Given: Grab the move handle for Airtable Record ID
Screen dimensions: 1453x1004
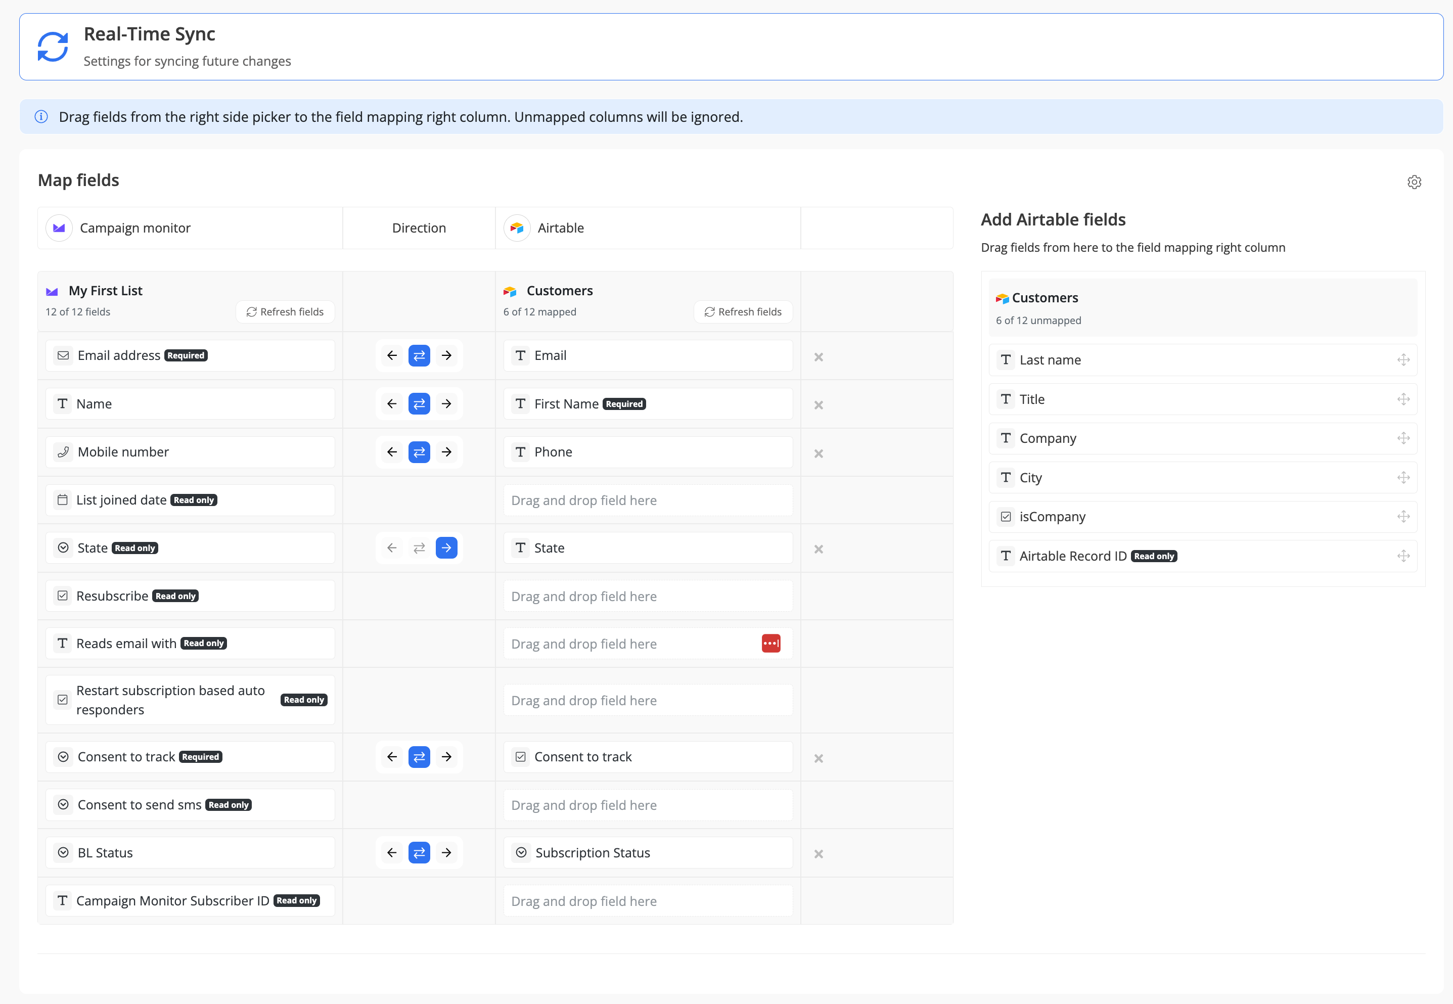Looking at the screenshot, I should click(x=1403, y=556).
